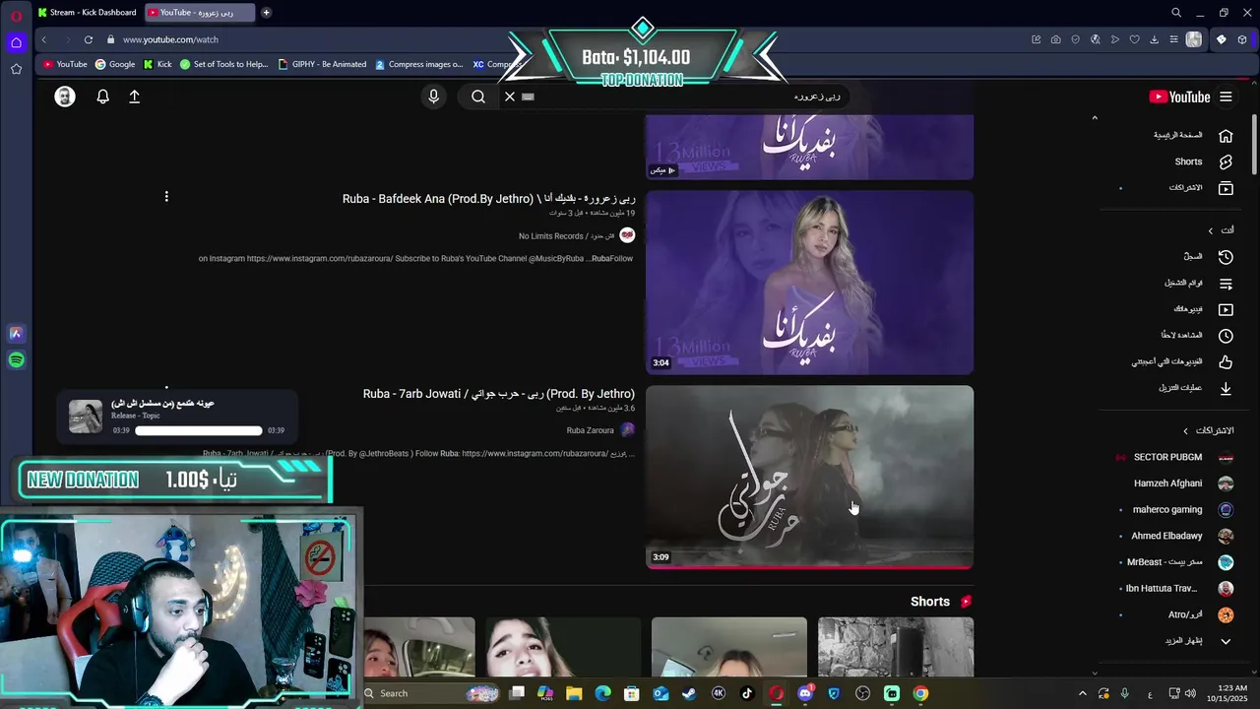Click the address bar URL
This screenshot has height=709, width=1260.
coord(170,39)
